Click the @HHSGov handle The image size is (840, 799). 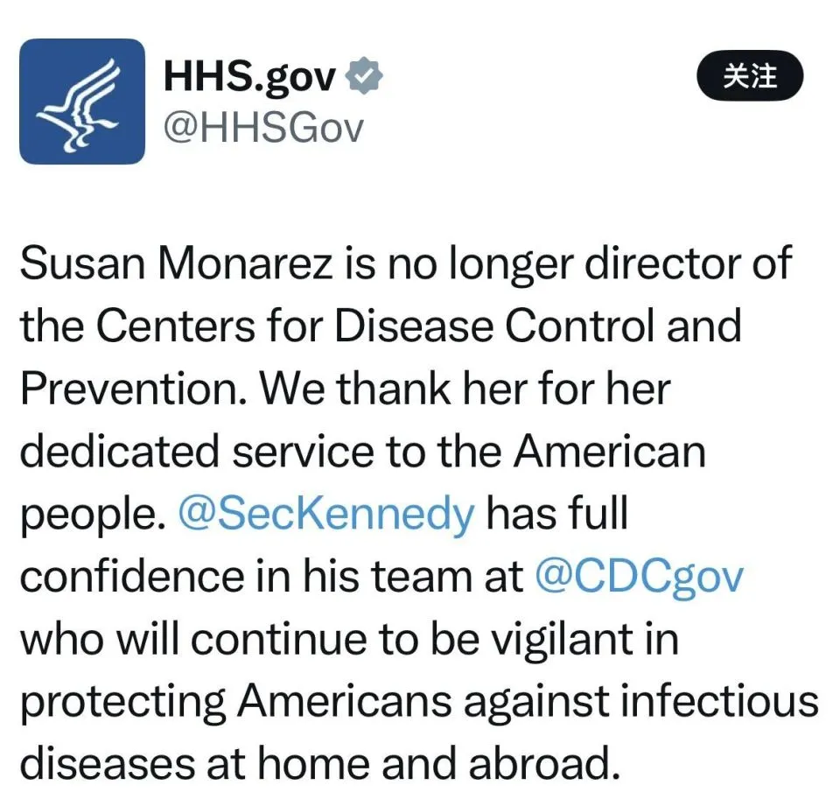tap(263, 128)
